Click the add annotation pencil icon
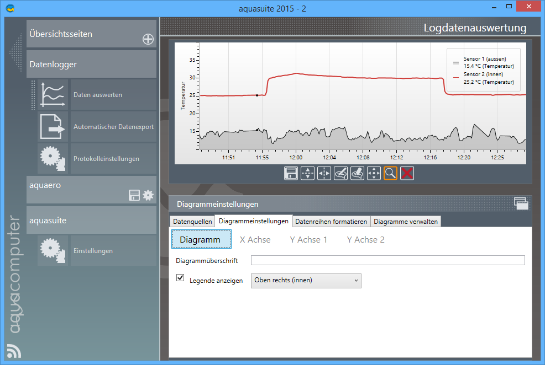 [341, 173]
